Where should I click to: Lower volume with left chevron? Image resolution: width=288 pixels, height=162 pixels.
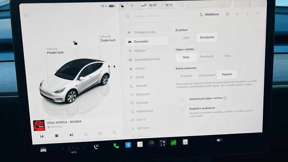211,140
